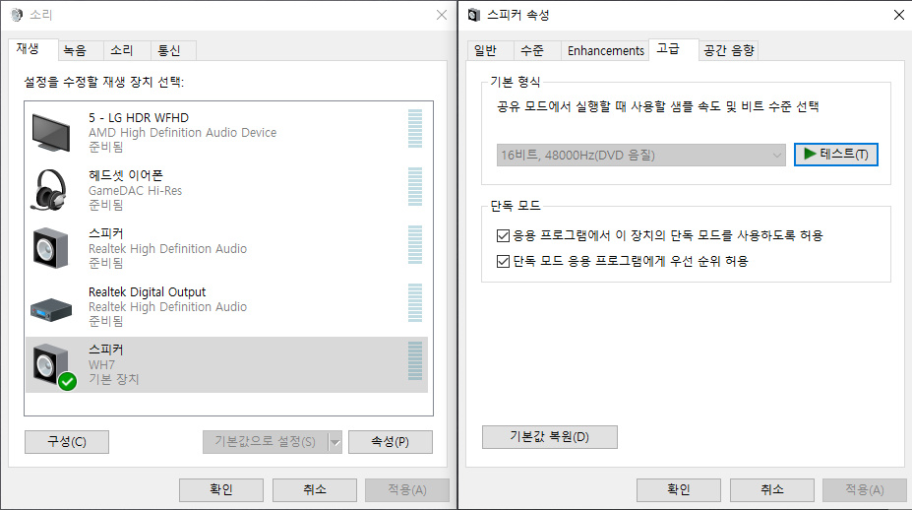Viewport: 912px width, 510px height.
Task: Click 취소 in the 소리 window
Action: [315, 490]
